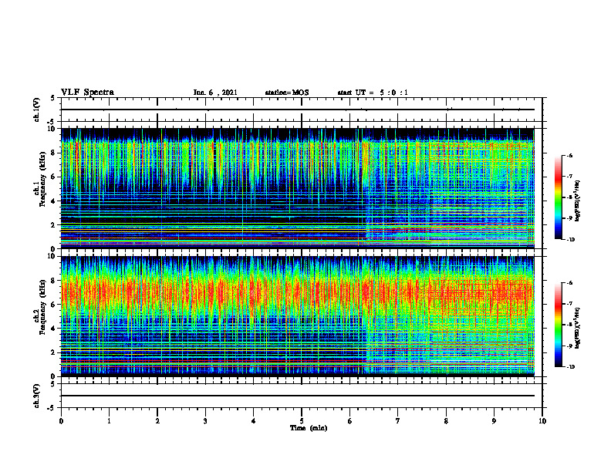Click time axis tick label "8"
The width and height of the screenshot is (611, 472).
[x=446, y=421]
